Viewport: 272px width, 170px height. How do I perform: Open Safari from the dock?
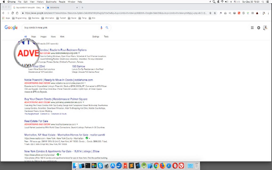click(169, 166)
